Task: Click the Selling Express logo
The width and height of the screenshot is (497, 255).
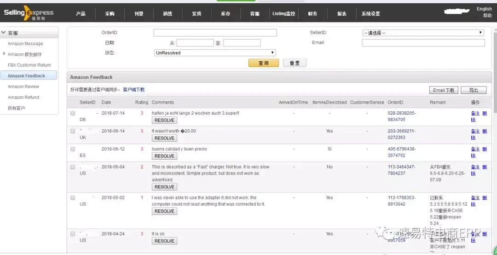Action: point(29,14)
